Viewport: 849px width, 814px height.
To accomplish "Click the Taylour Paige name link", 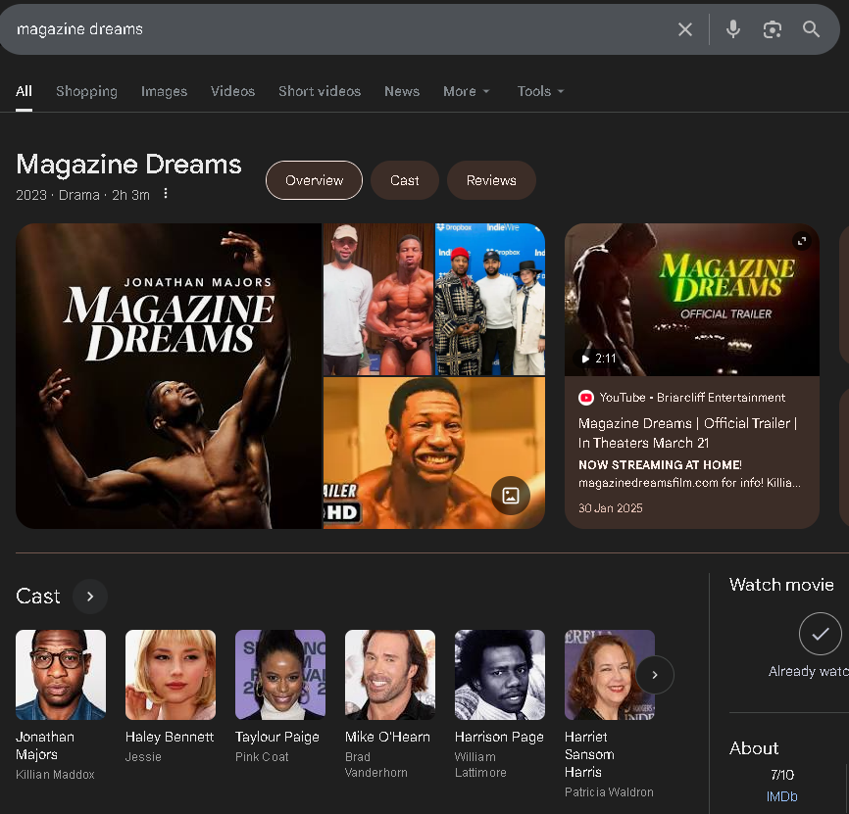I will point(277,737).
